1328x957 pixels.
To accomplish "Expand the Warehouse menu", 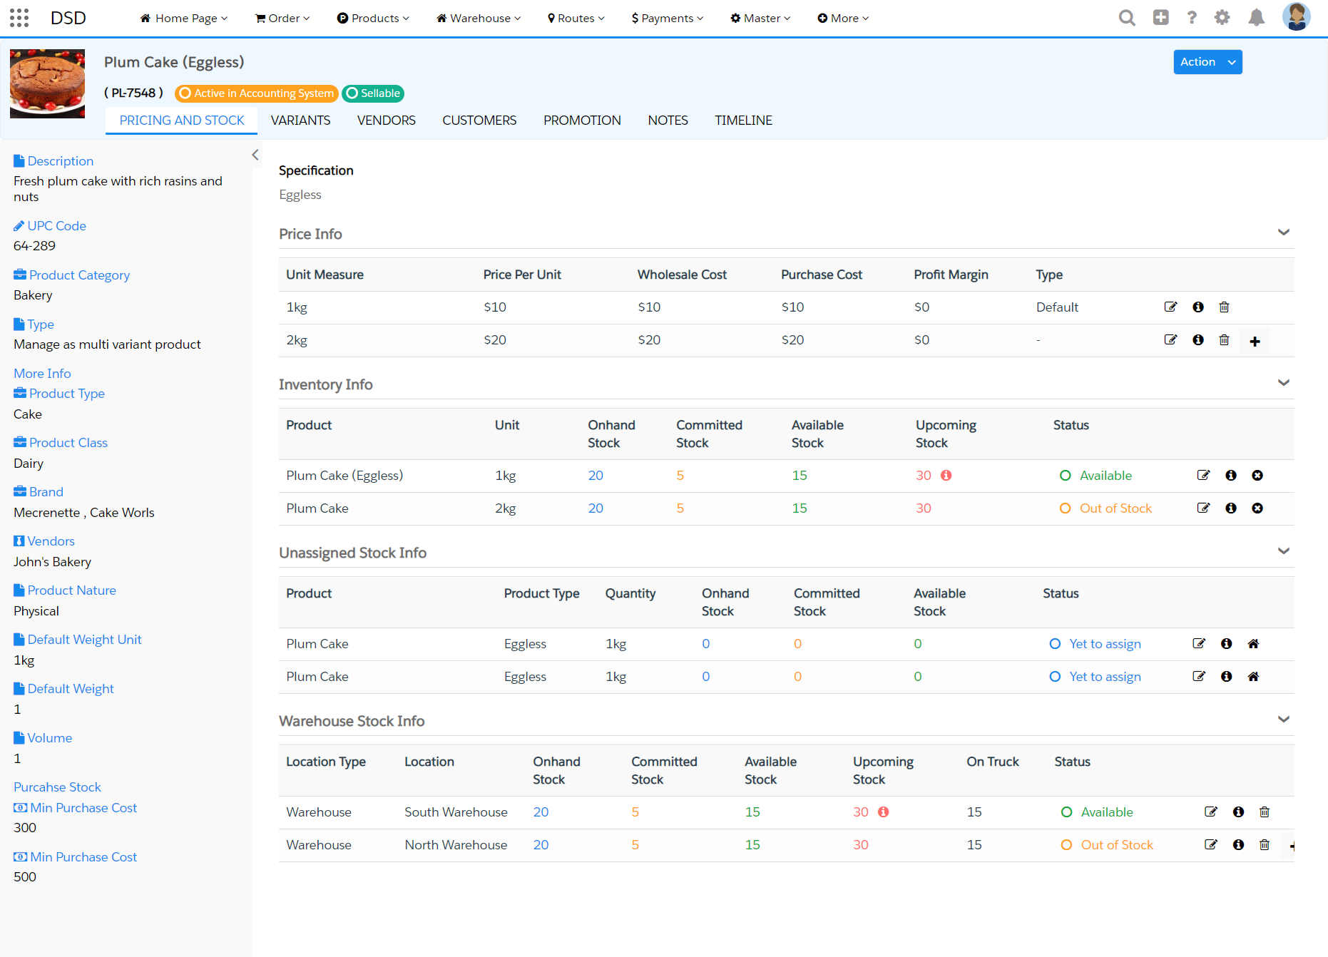I will [477, 18].
